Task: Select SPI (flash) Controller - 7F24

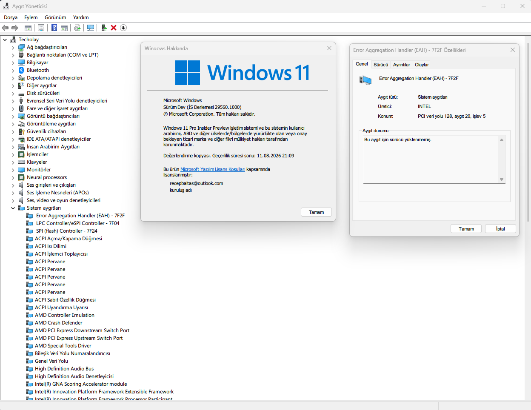Action: point(66,231)
